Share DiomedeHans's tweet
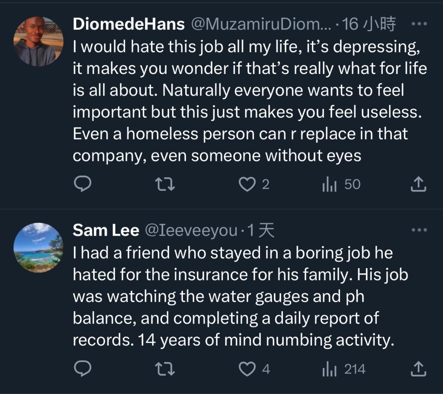Image resolution: width=443 pixels, height=394 pixels. tap(418, 185)
